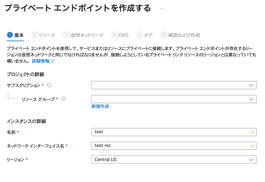Screen dimensions: 265x182
Task: Open the リージョン dropdown showing Central US
Action: 174,159
